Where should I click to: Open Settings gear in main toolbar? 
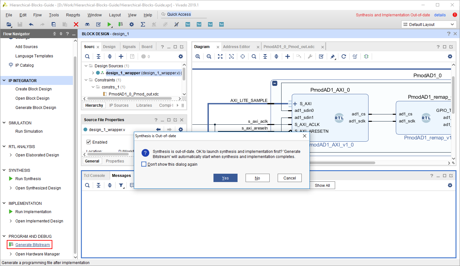pyautogui.click(x=132, y=24)
